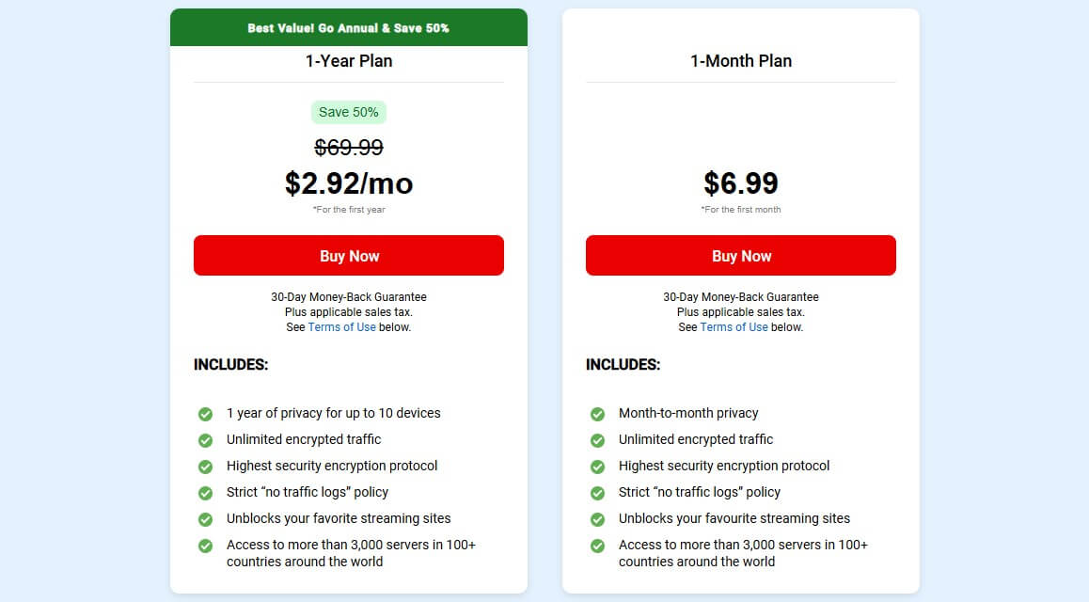The image size is (1089, 602).
Task: Click Buy Now for the 1-Year Plan
Action: tap(349, 255)
